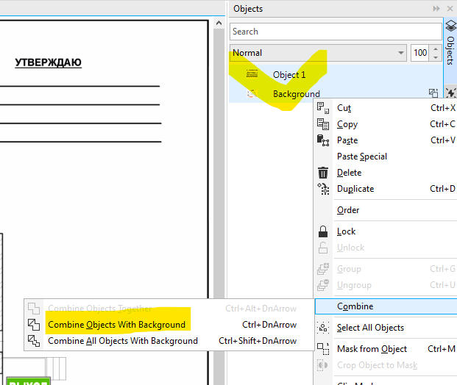Image resolution: width=457 pixels, height=385 pixels.
Task: Click Combine All Objects With Background
Action: 169,341
